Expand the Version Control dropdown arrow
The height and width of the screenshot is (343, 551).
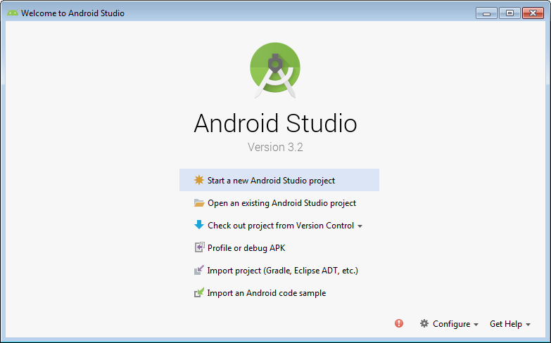point(360,226)
